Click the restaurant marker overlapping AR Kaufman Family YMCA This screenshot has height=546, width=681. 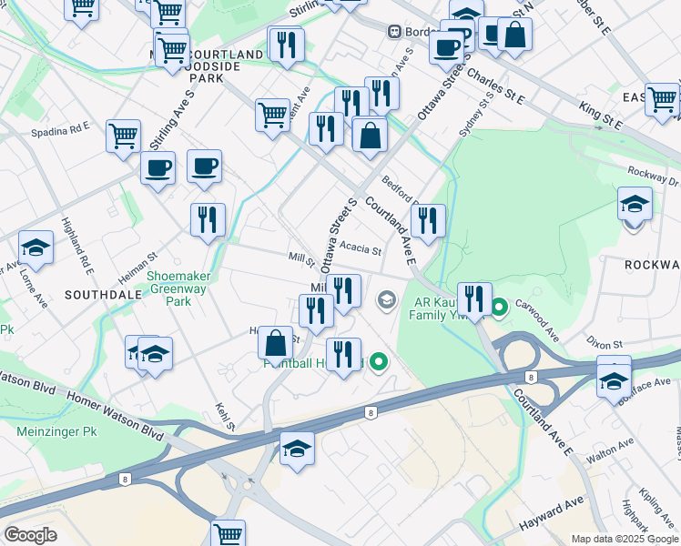(474, 299)
